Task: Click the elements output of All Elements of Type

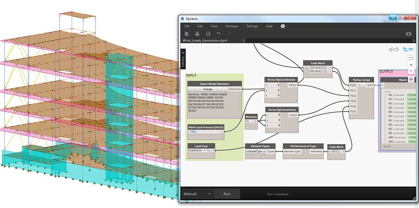Action: pos(316,151)
